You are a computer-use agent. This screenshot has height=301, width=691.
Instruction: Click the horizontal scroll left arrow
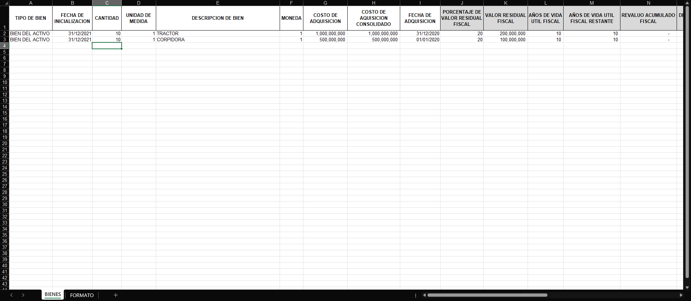click(x=425, y=295)
